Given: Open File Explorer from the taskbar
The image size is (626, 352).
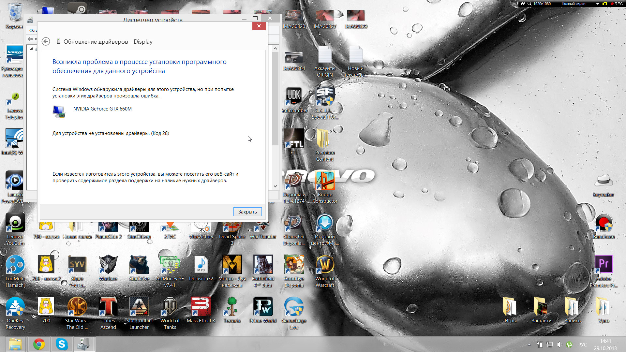Looking at the screenshot, I should tap(15, 344).
